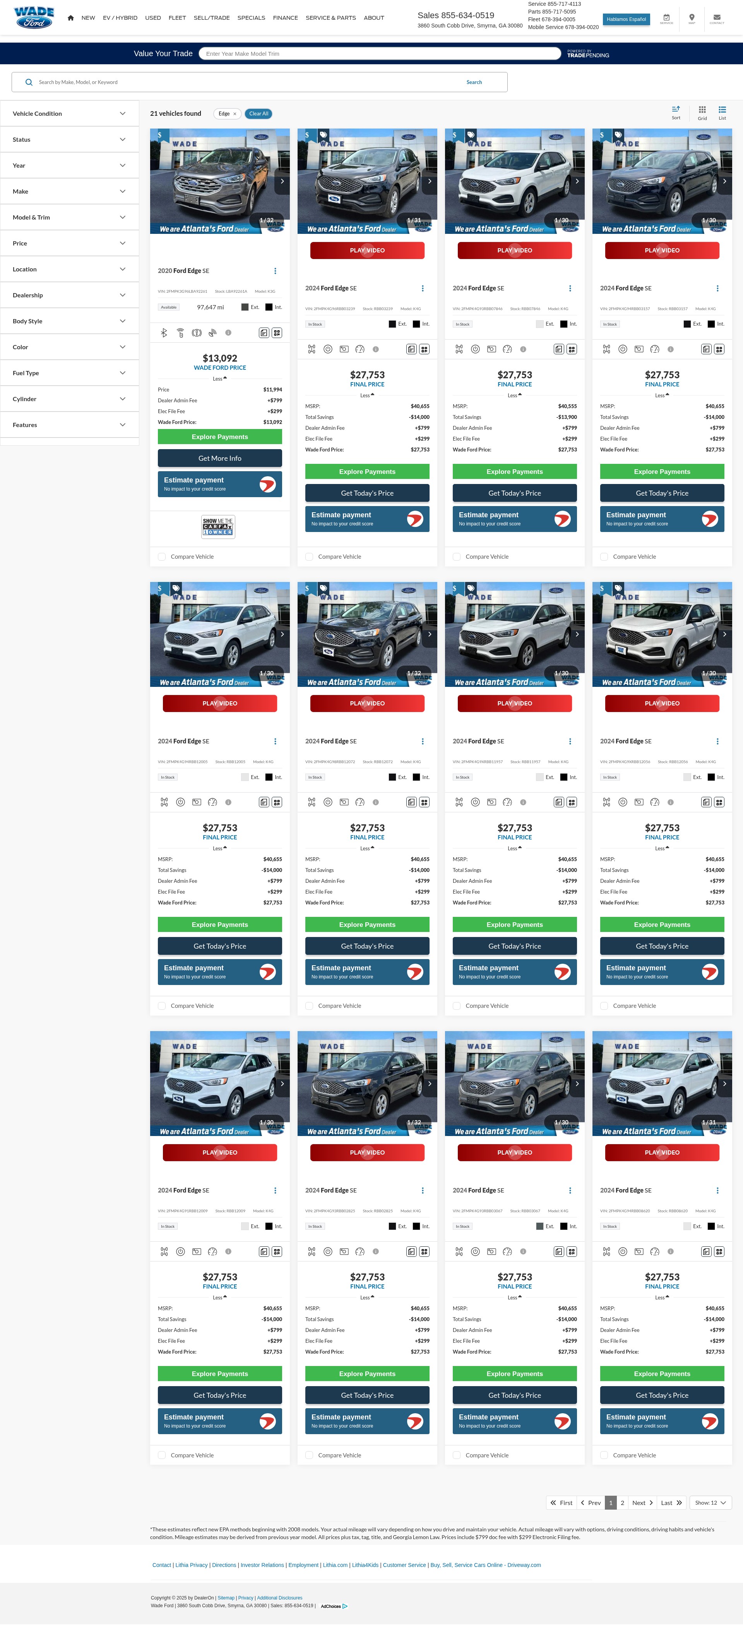Open window sticker icon on stock RBB07846 card
The height and width of the screenshot is (1632, 743).
point(559,349)
